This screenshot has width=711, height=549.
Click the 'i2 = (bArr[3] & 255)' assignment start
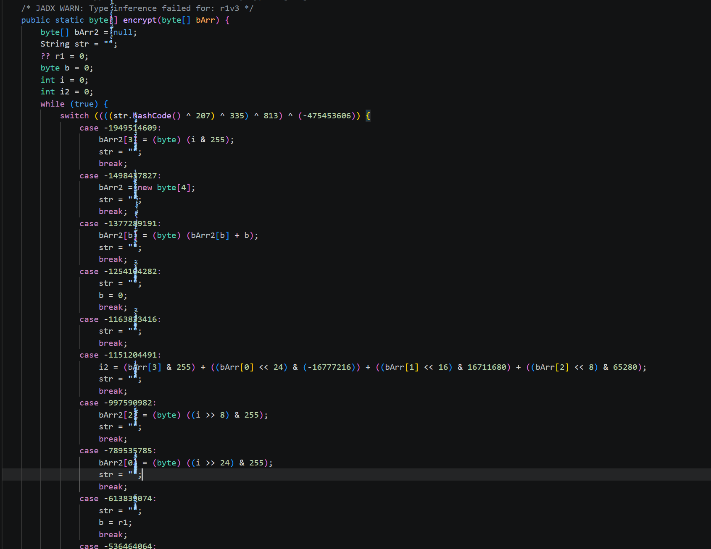[147, 367]
